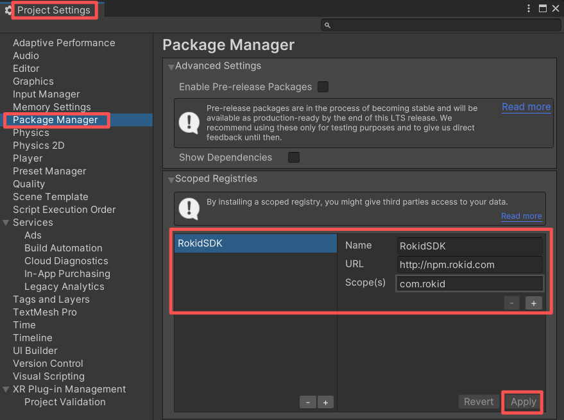Toggle the Show Dependencies checkbox
This screenshot has width=564, height=420.
[293, 157]
